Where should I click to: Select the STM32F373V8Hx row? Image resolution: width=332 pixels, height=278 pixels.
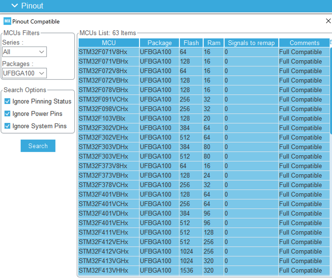[x=204, y=166]
